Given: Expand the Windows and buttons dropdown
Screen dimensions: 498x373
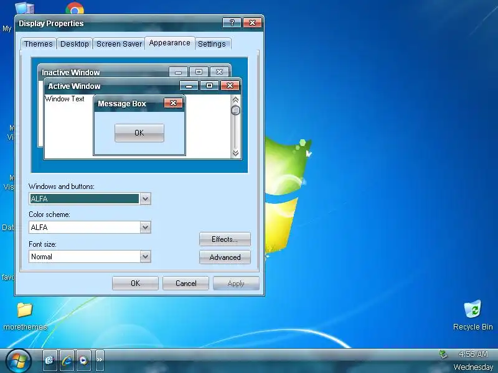Looking at the screenshot, I should pyautogui.click(x=146, y=199).
